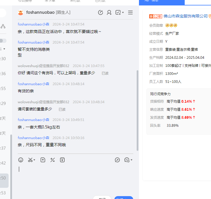Click the scissors screenshot tool
The width and height of the screenshot is (211, 199).
coord(30,160)
